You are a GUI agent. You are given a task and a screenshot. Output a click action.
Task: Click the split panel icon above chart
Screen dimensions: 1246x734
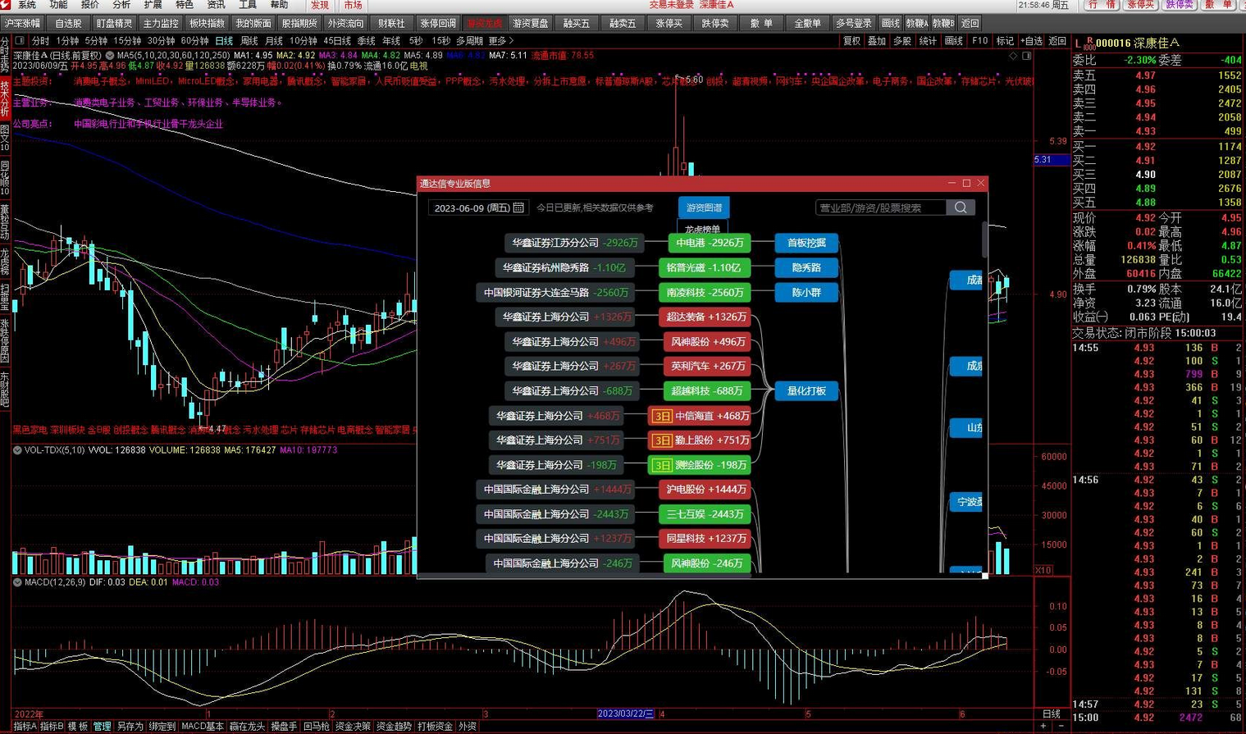point(1026,56)
